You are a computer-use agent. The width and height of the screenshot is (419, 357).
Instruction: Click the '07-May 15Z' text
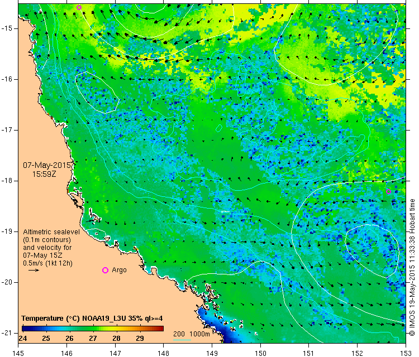point(42,255)
